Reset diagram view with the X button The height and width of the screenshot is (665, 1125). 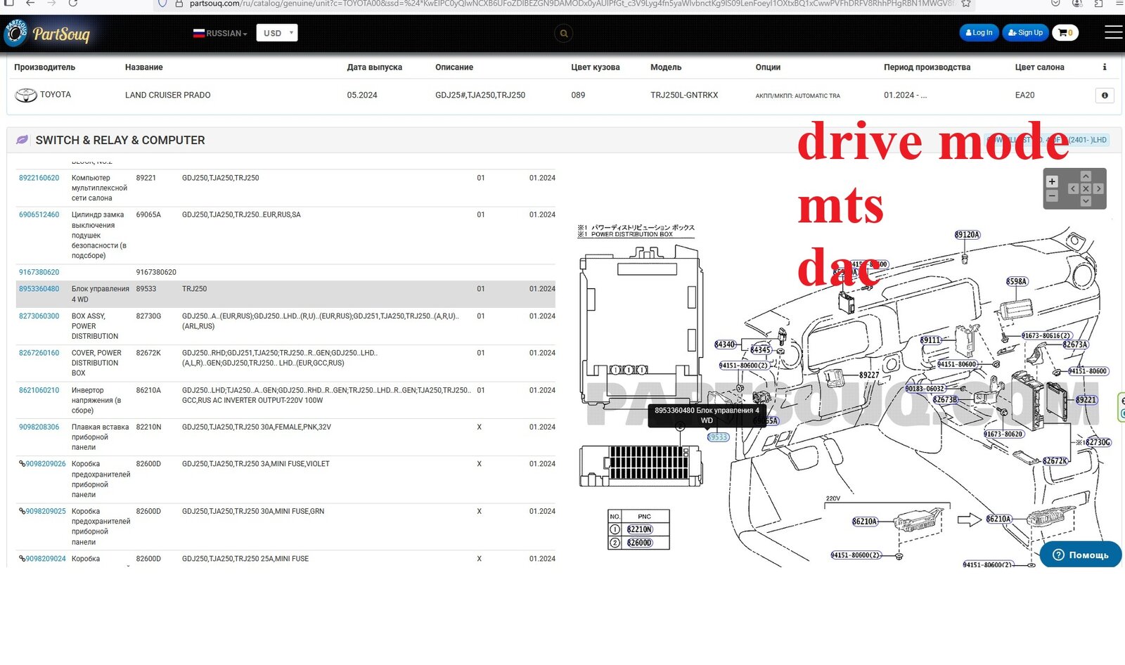[x=1086, y=188]
